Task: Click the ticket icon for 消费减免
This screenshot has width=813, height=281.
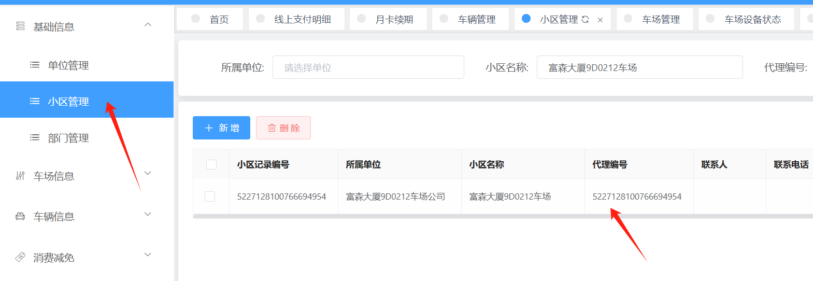Action: (20, 257)
